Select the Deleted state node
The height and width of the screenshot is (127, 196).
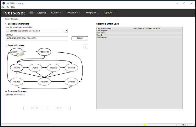(72, 82)
